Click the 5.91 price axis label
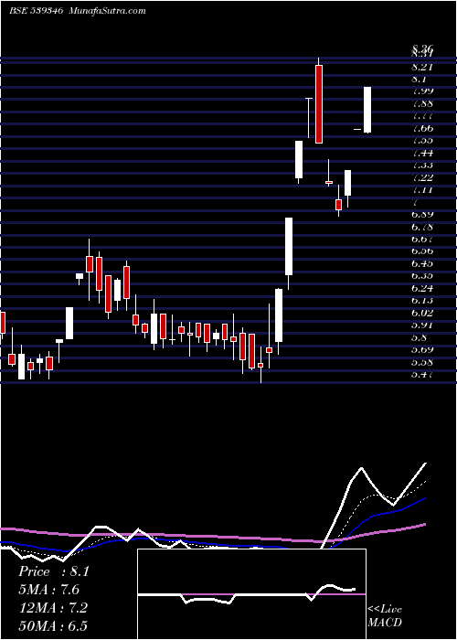457x640 pixels. point(422,325)
